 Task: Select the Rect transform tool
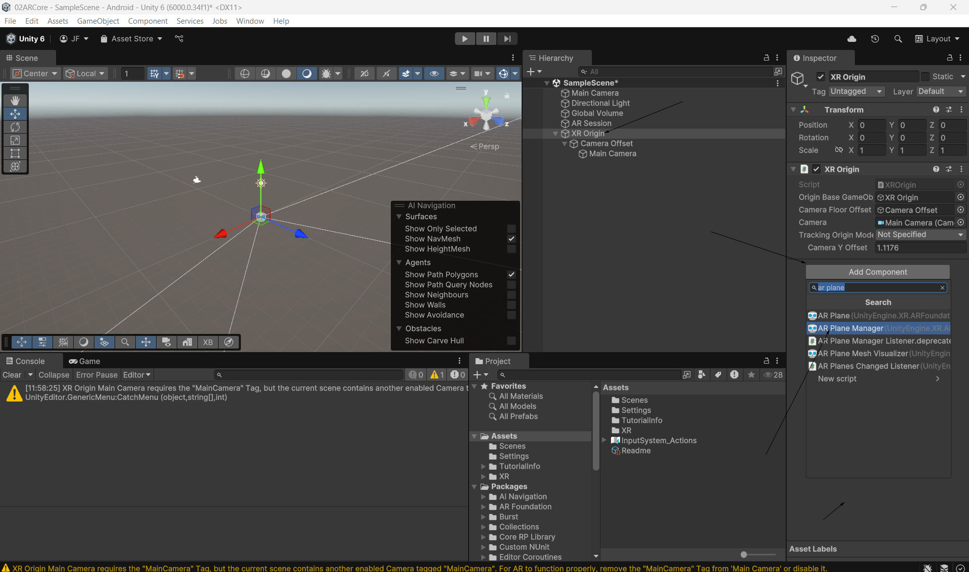click(x=15, y=153)
